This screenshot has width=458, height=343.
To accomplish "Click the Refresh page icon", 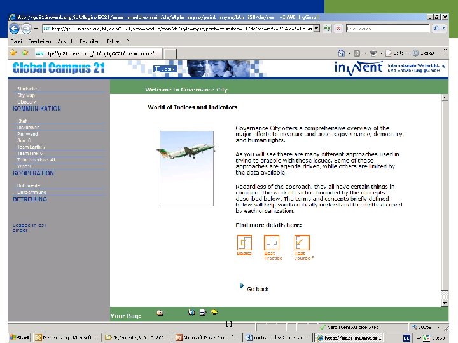I will click(327, 29).
